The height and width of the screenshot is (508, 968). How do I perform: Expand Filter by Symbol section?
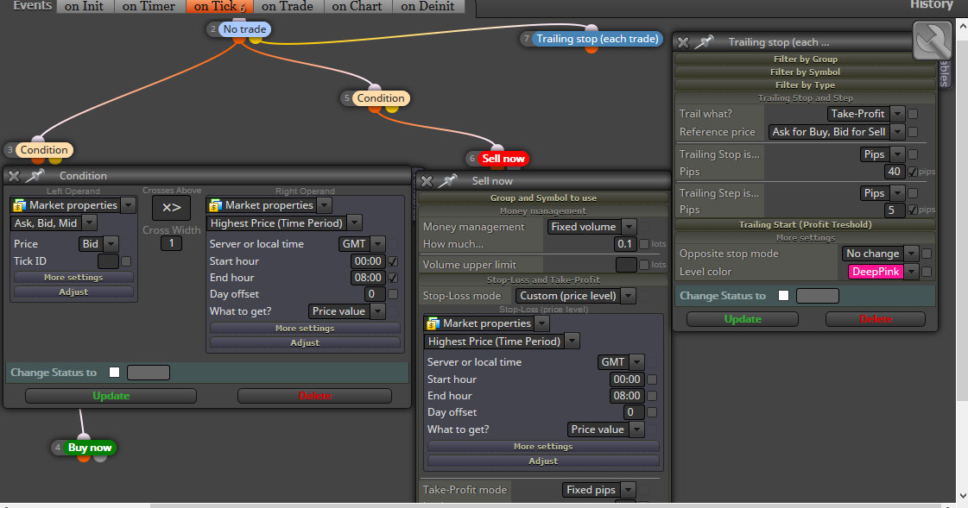805,72
